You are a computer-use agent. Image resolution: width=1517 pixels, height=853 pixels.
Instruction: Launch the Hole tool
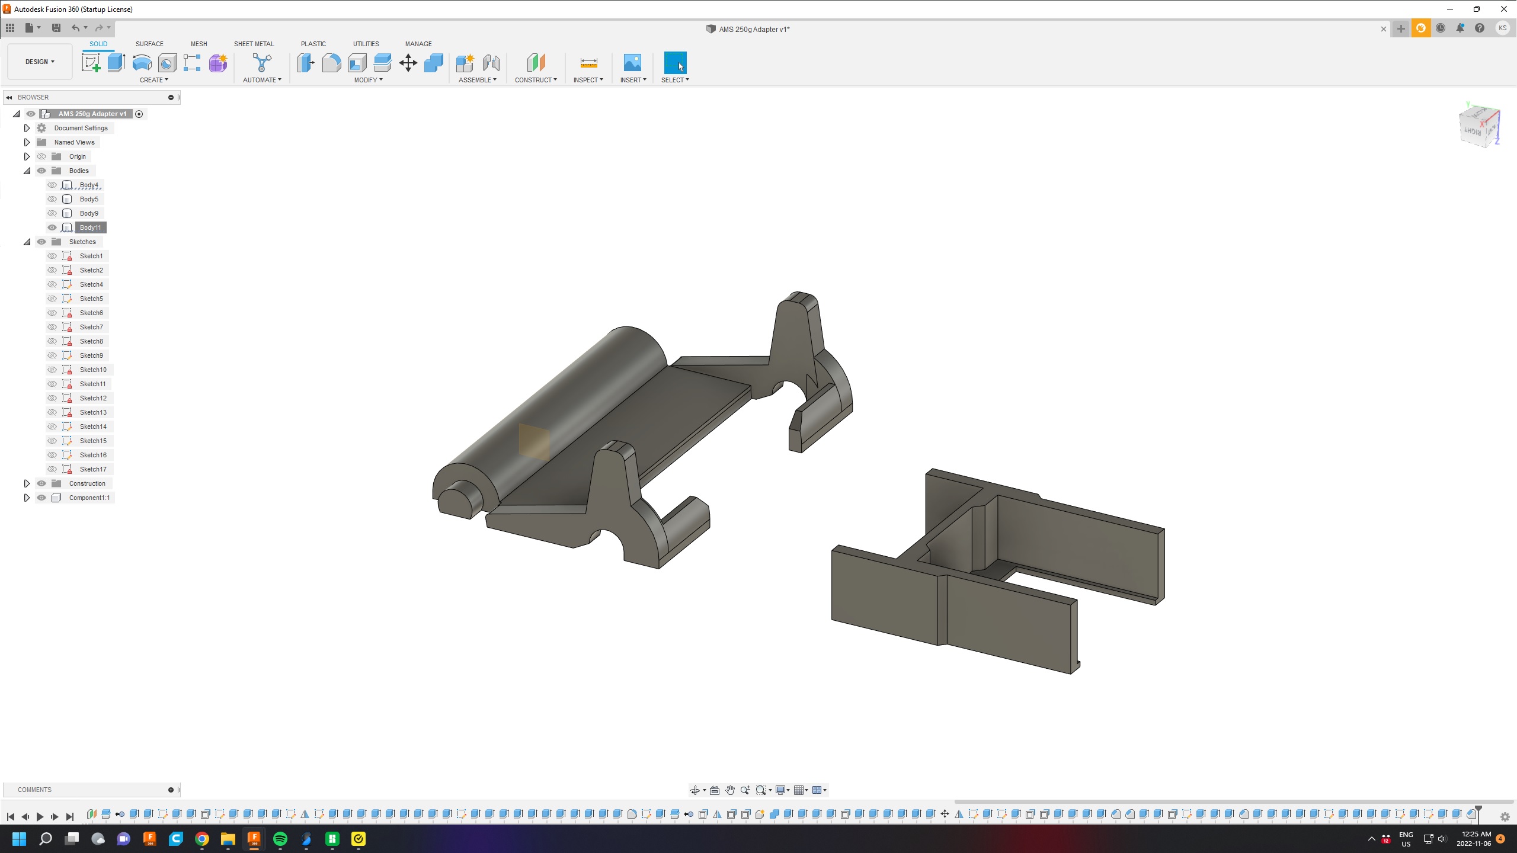coord(167,63)
